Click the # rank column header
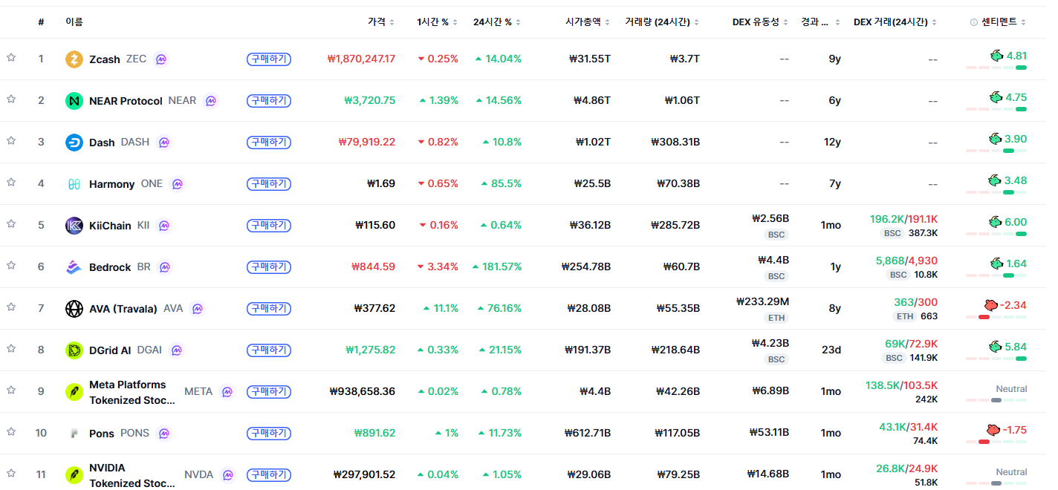Viewport: 1058px width, 490px height. click(41, 22)
